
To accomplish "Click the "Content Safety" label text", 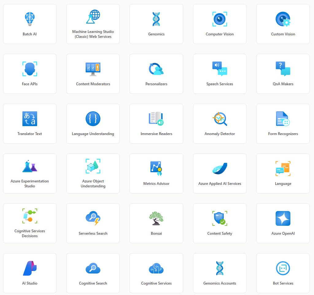I will tap(220, 233).
